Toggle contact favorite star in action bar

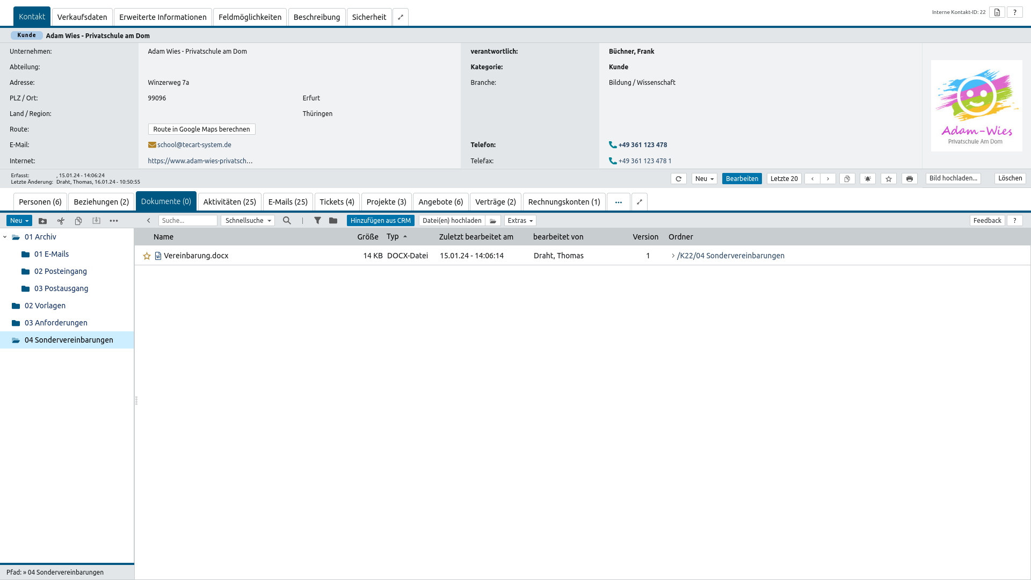pos(889,179)
